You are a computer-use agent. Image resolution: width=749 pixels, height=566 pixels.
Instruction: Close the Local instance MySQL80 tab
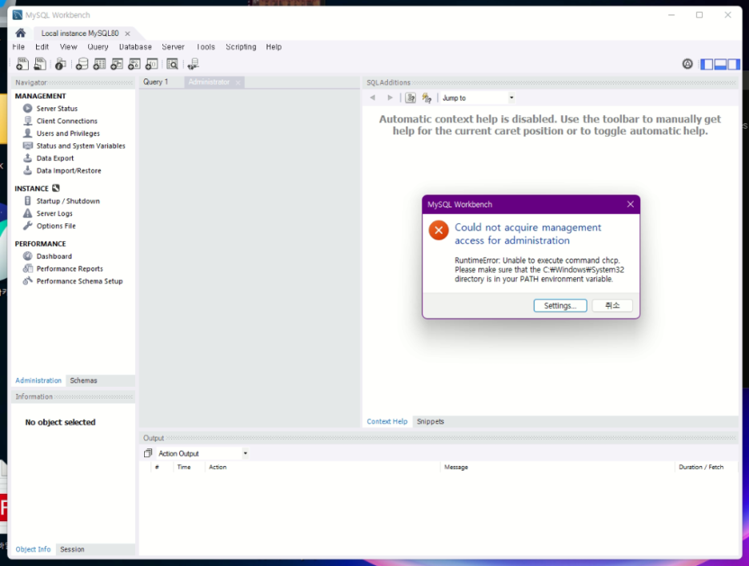pyautogui.click(x=127, y=34)
